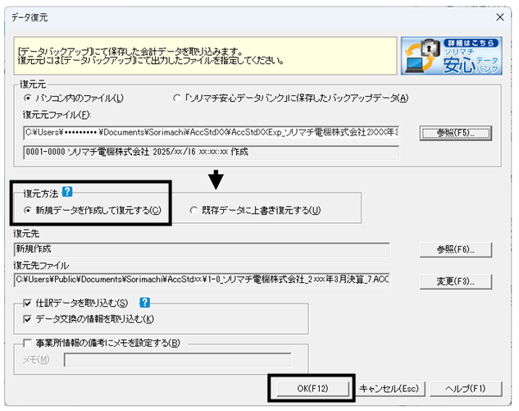Click the 復元元ファイル(F) label
519x411 pixels.
point(57,115)
